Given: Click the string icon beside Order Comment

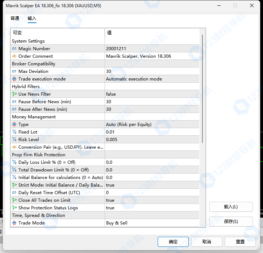Looking at the screenshot, I should pyautogui.click(x=14, y=56).
